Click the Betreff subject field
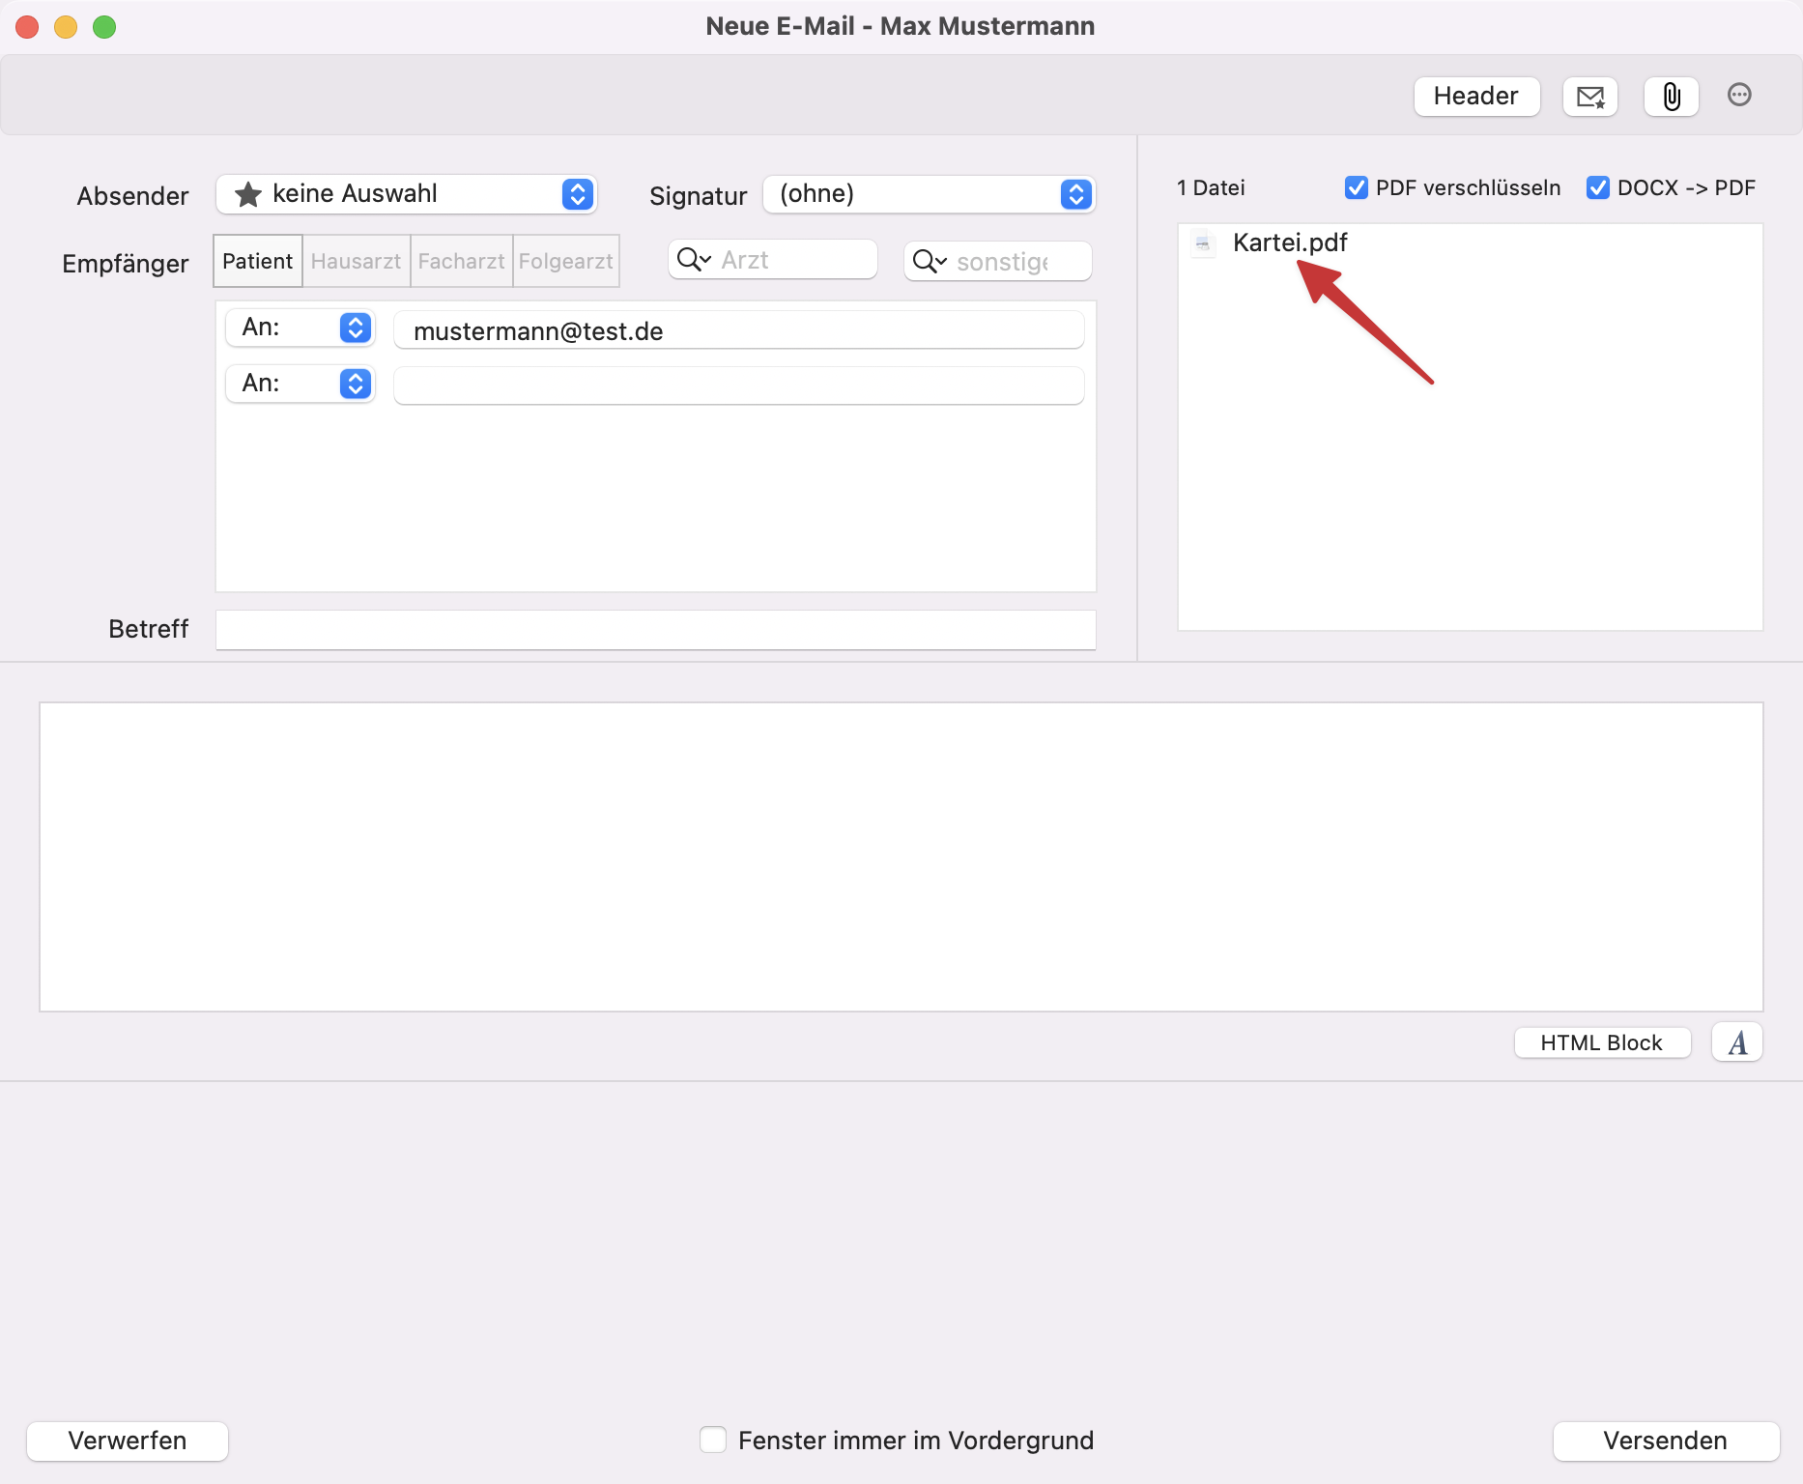The width and height of the screenshot is (1803, 1484). point(656,630)
